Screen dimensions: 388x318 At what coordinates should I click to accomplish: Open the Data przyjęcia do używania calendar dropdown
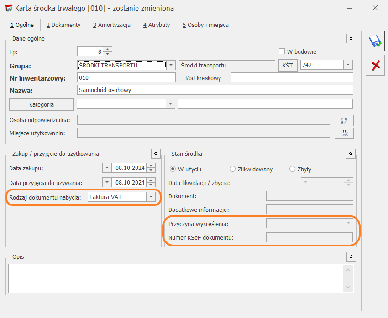coord(107,182)
